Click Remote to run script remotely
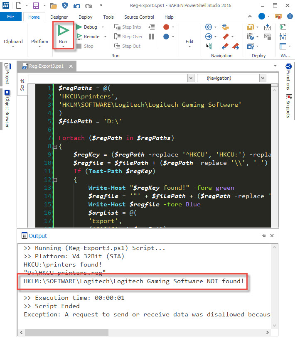Image resolution: width=295 pixels, height=338 pixels. [88, 37]
